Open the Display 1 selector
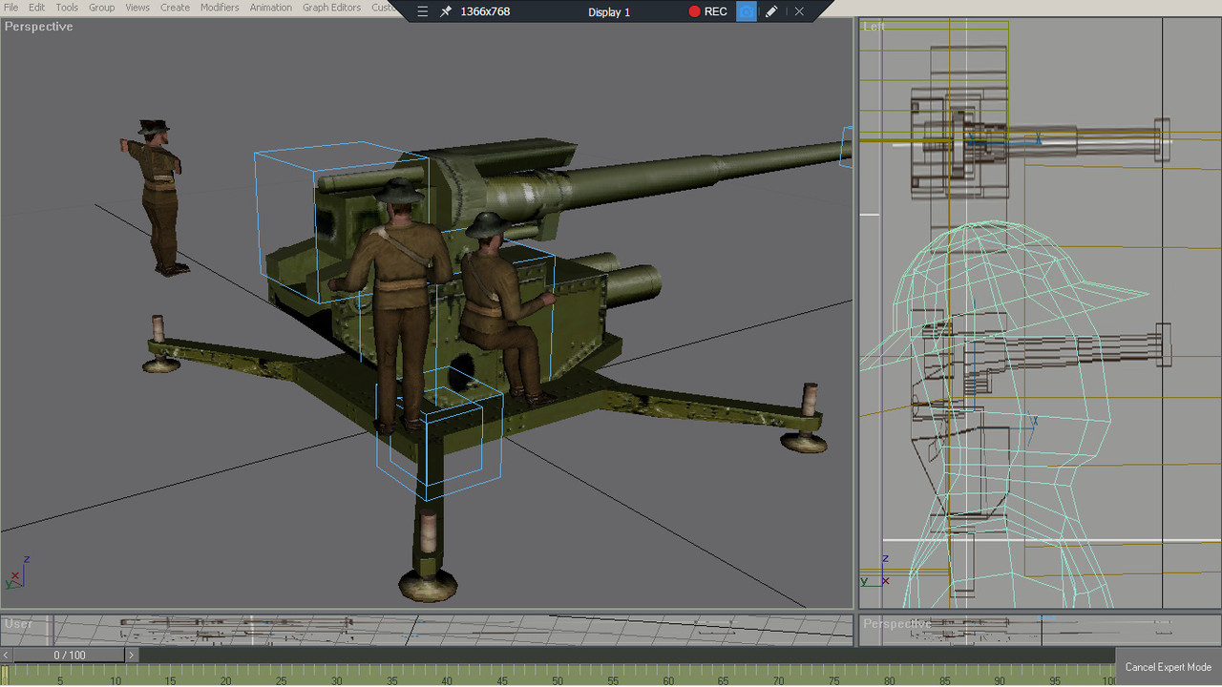Image resolution: width=1222 pixels, height=687 pixels. (609, 11)
